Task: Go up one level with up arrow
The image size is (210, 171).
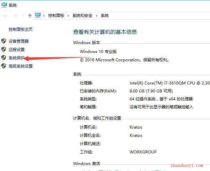Action: (x=30, y=16)
